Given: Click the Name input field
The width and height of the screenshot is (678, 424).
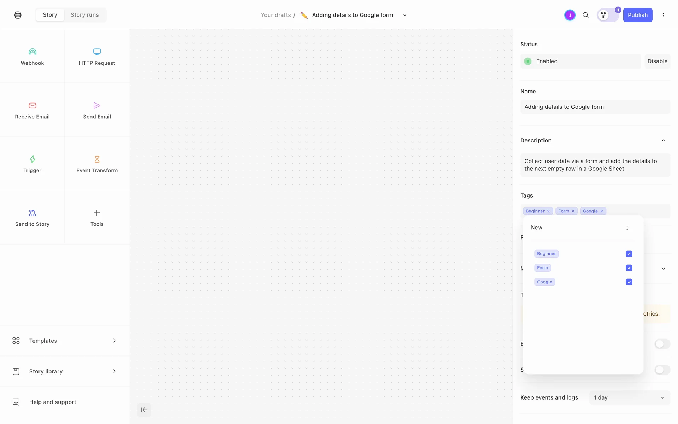Looking at the screenshot, I should pyautogui.click(x=595, y=107).
